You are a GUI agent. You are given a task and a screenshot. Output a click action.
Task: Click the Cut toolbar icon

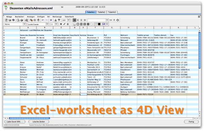pyautogui.click(x=31, y=20)
